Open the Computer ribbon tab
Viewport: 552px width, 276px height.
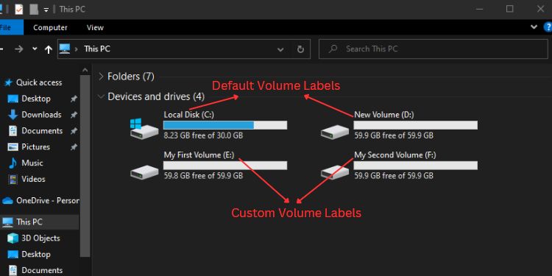click(50, 27)
